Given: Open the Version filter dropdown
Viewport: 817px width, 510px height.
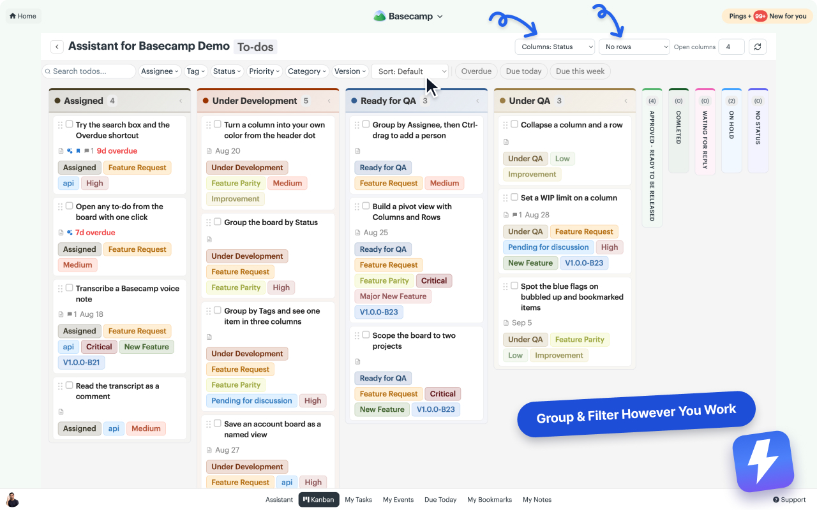Looking at the screenshot, I should click(x=350, y=71).
